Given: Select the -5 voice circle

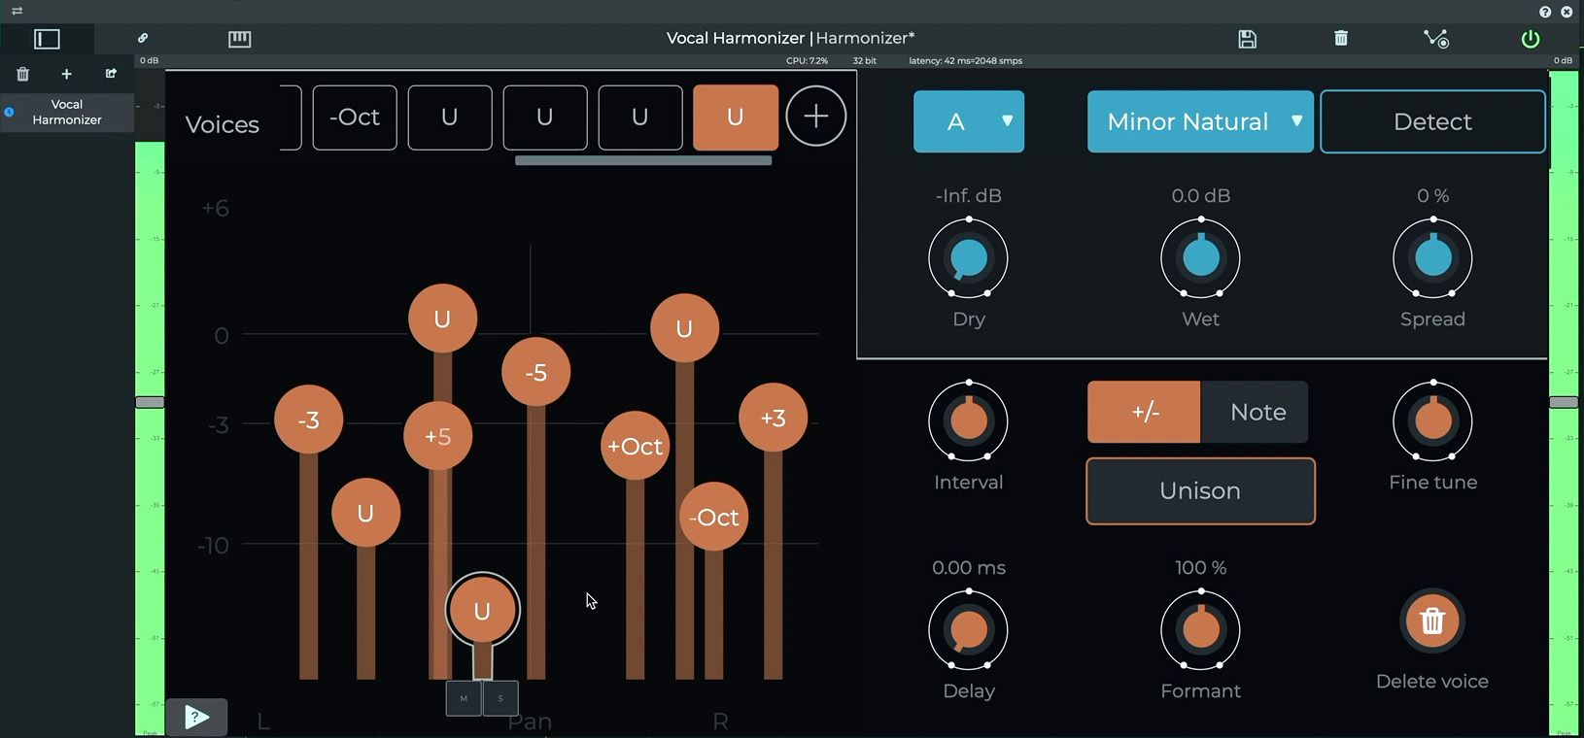Looking at the screenshot, I should 535,372.
